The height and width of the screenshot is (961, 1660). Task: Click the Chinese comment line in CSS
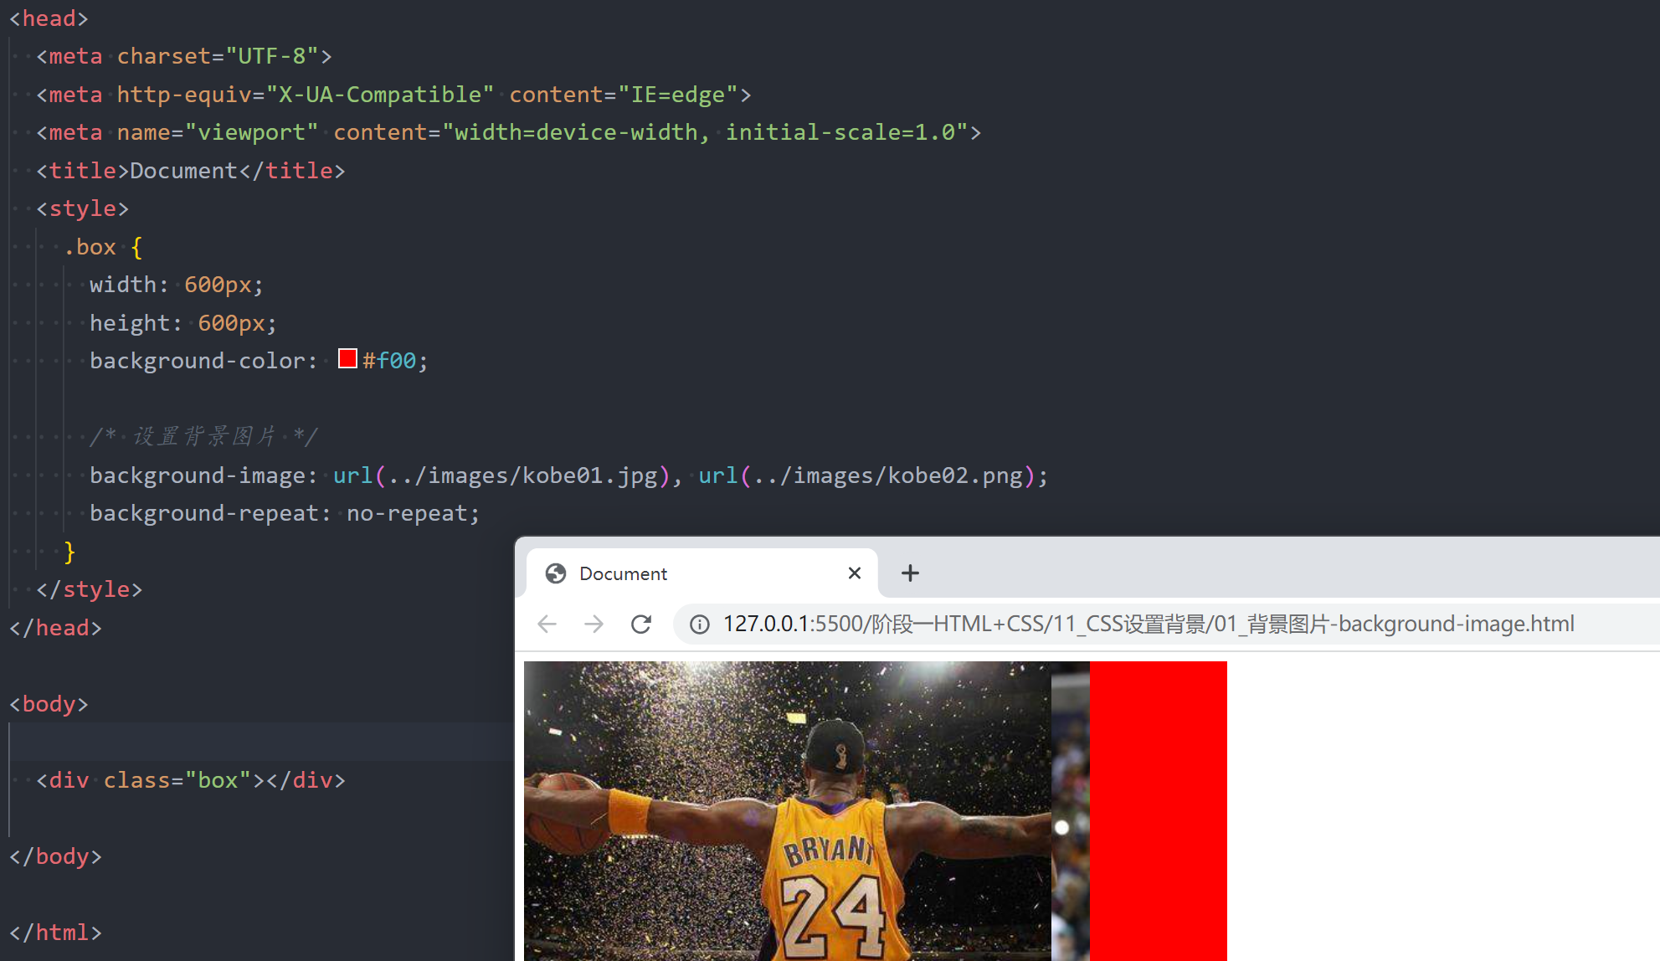point(203,436)
